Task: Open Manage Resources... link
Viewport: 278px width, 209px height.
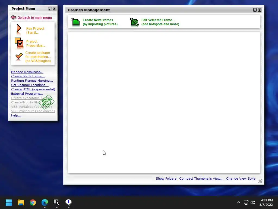Action: coord(27,72)
